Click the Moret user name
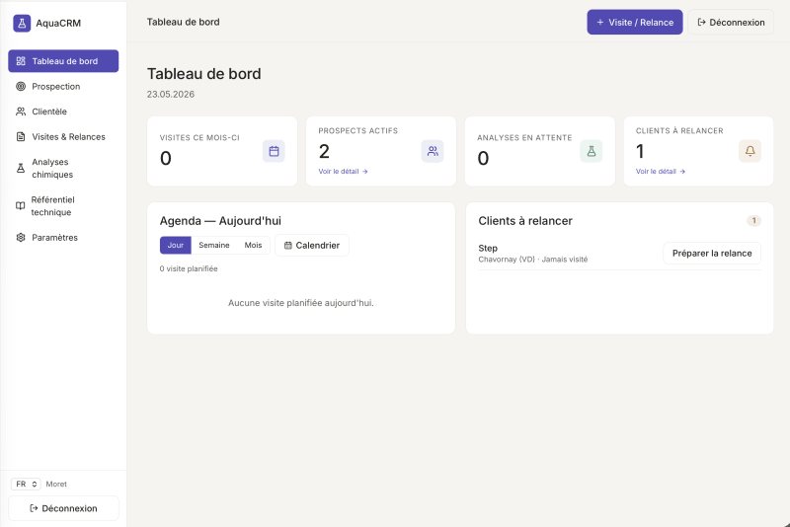This screenshot has height=527, width=790. coord(56,484)
